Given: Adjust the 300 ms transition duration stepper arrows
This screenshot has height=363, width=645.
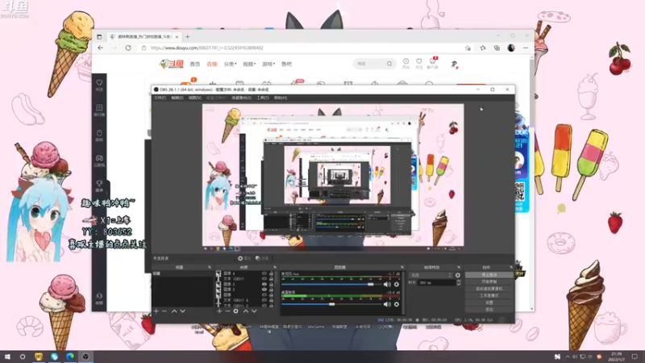Looking at the screenshot, I should [458, 283].
